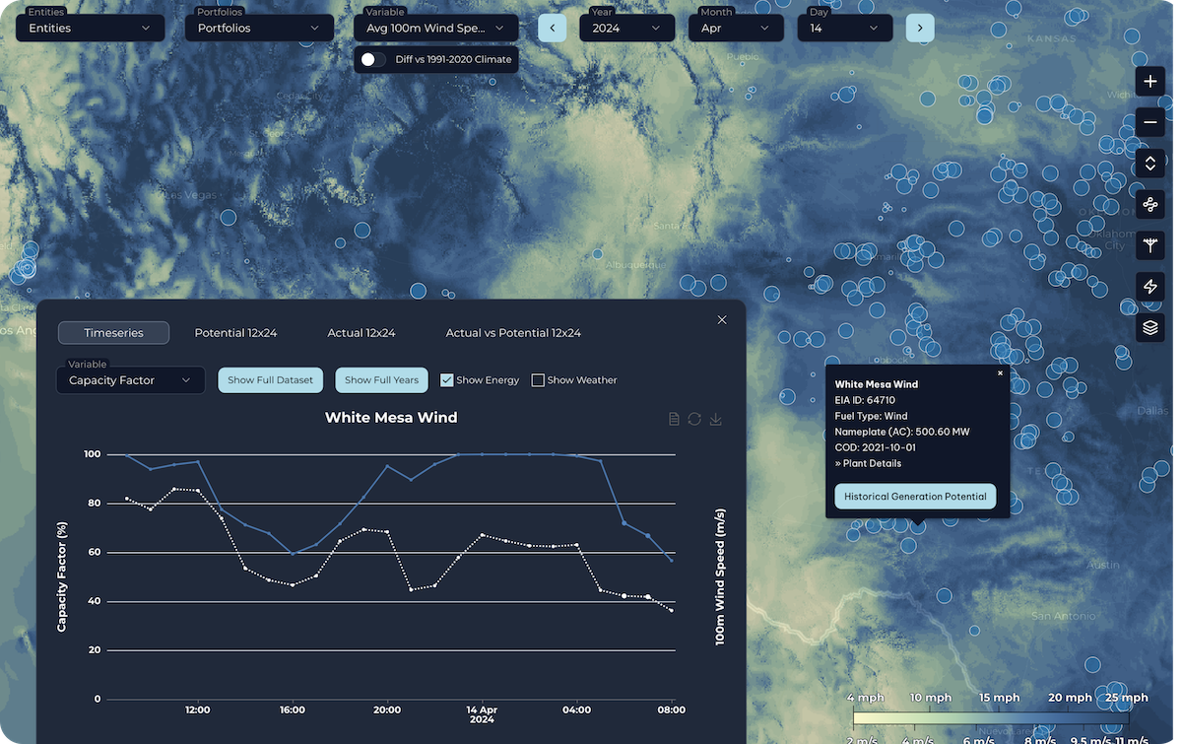Zoom out with the minus map button
Viewport: 1182px width, 744px height.
click(1150, 123)
